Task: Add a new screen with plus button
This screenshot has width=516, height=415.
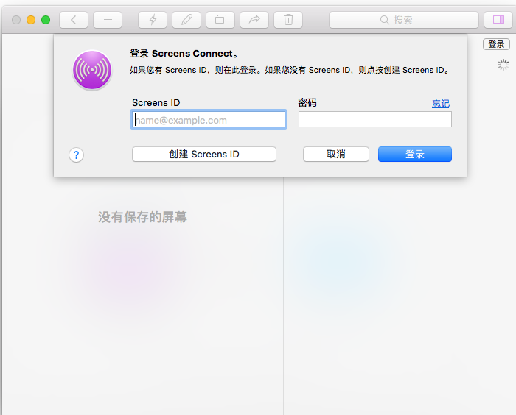Action: point(108,20)
